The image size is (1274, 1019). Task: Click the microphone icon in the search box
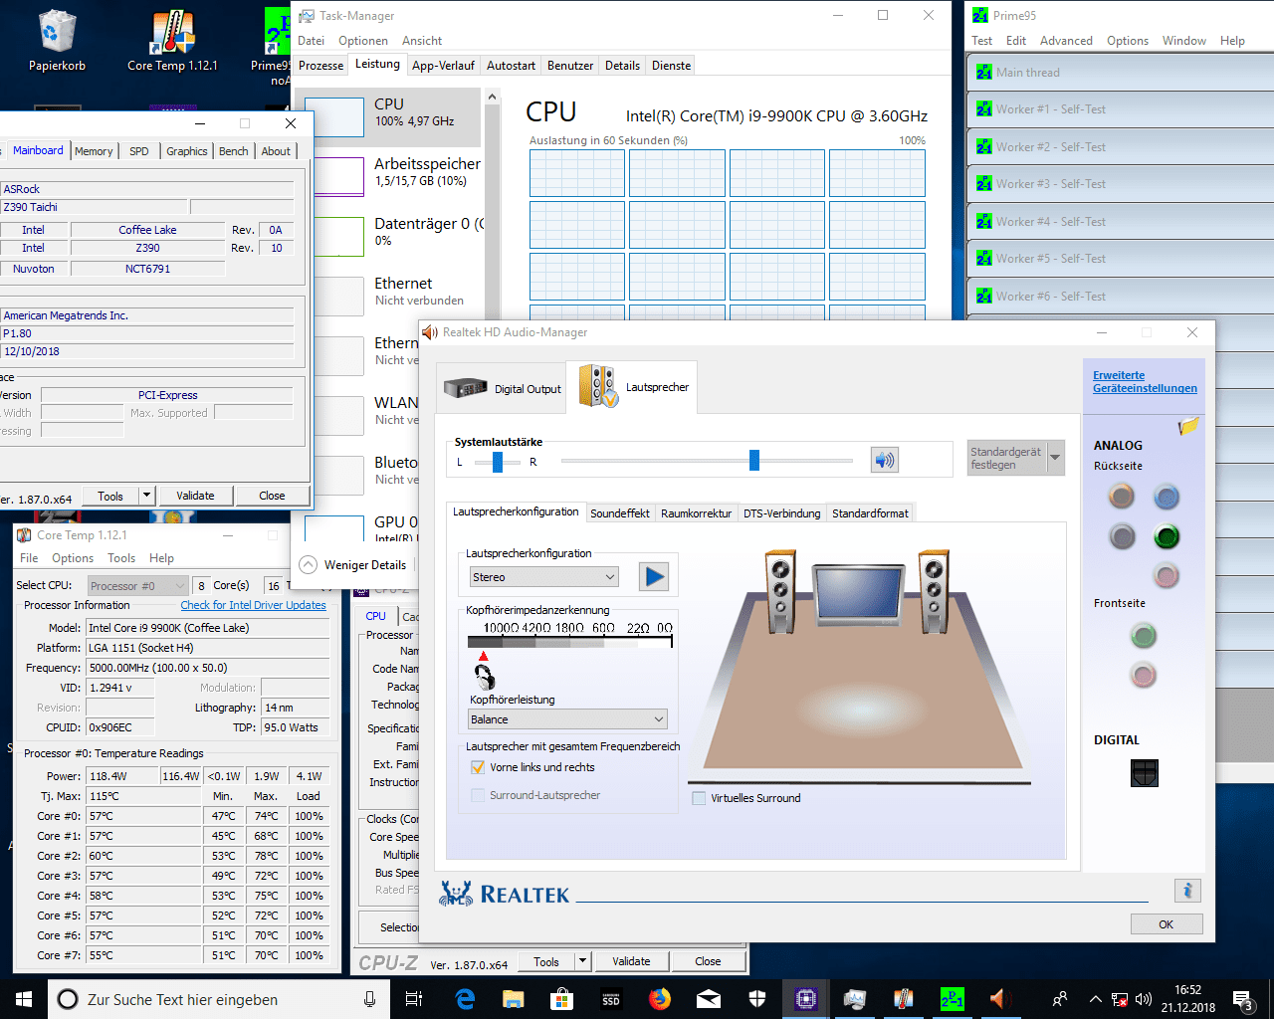coord(369,999)
